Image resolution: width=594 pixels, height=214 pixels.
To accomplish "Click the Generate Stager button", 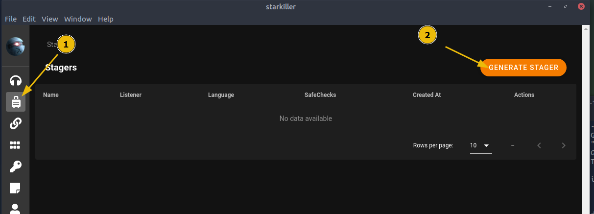I will click(x=523, y=68).
